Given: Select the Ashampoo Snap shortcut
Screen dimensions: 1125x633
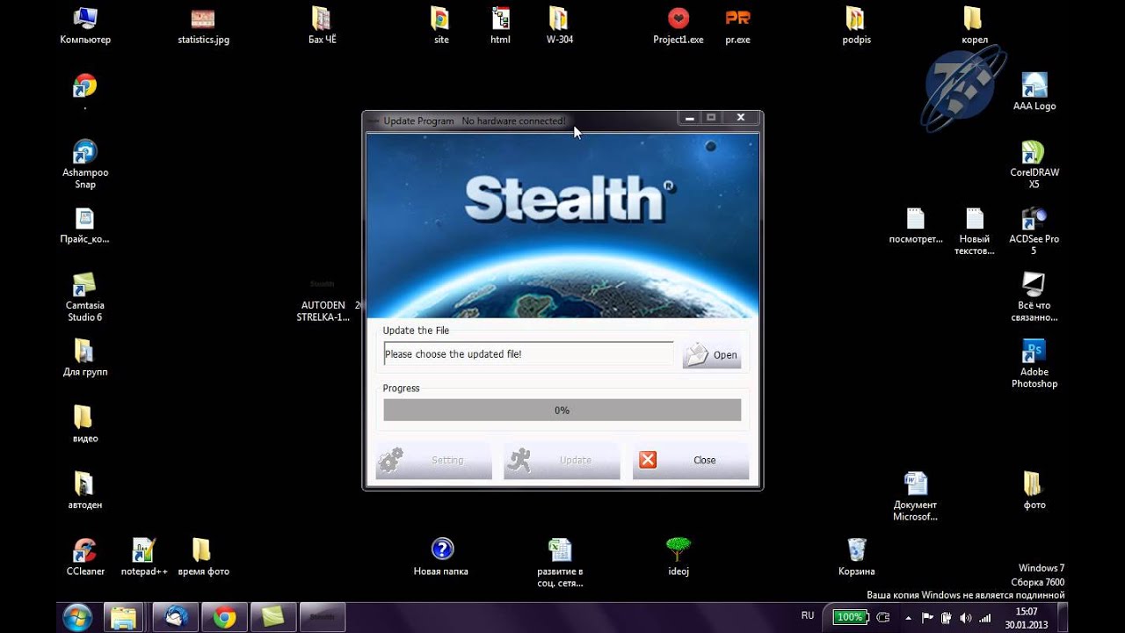Looking at the screenshot, I should pos(84,164).
